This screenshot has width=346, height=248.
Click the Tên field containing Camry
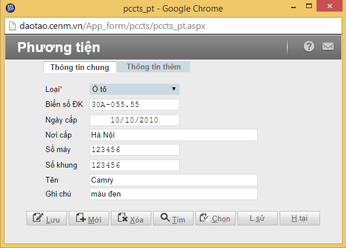click(173, 180)
